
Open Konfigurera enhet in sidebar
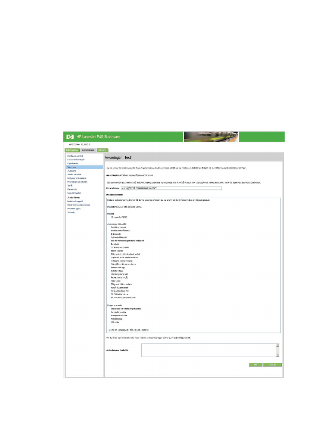(75, 156)
